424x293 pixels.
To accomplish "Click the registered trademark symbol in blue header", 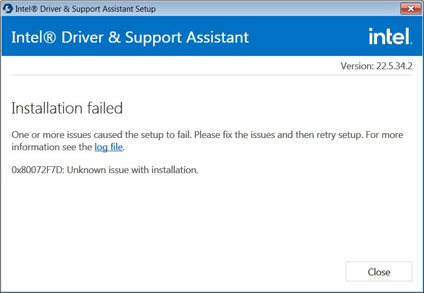I will pyautogui.click(x=49, y=37).
